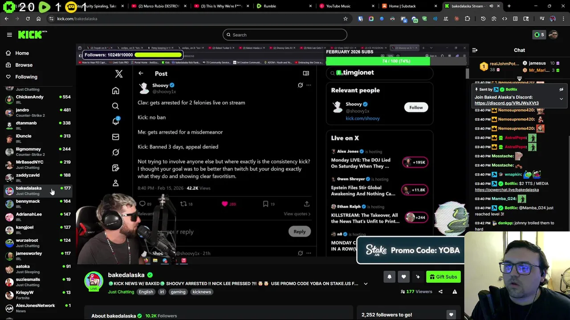Switch to the Rumble browser tab

click(283, 6)
